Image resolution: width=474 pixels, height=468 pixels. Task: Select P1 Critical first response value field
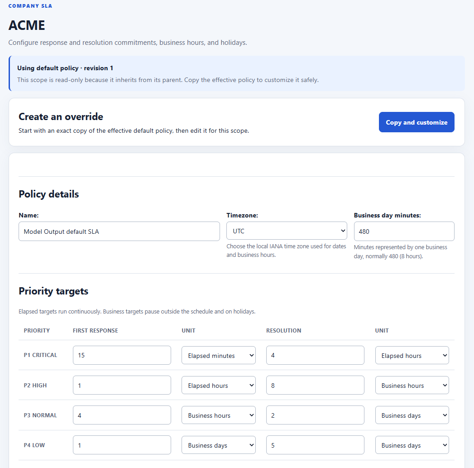click(x=122, y=355)
